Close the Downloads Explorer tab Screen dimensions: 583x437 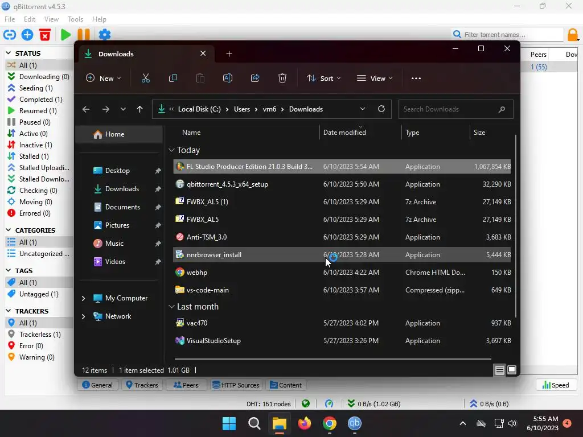203,53
